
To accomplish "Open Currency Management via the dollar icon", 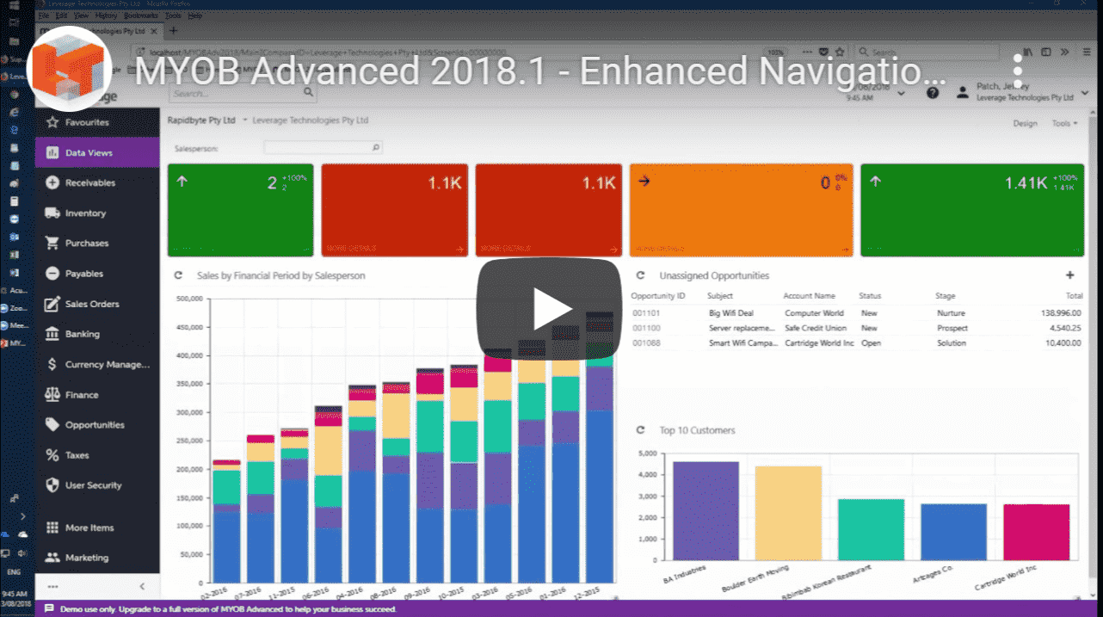I will 52,364.
